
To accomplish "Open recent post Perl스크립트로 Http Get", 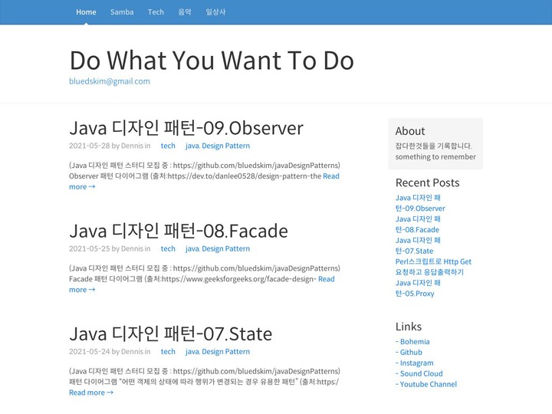I will pos(433,267).
